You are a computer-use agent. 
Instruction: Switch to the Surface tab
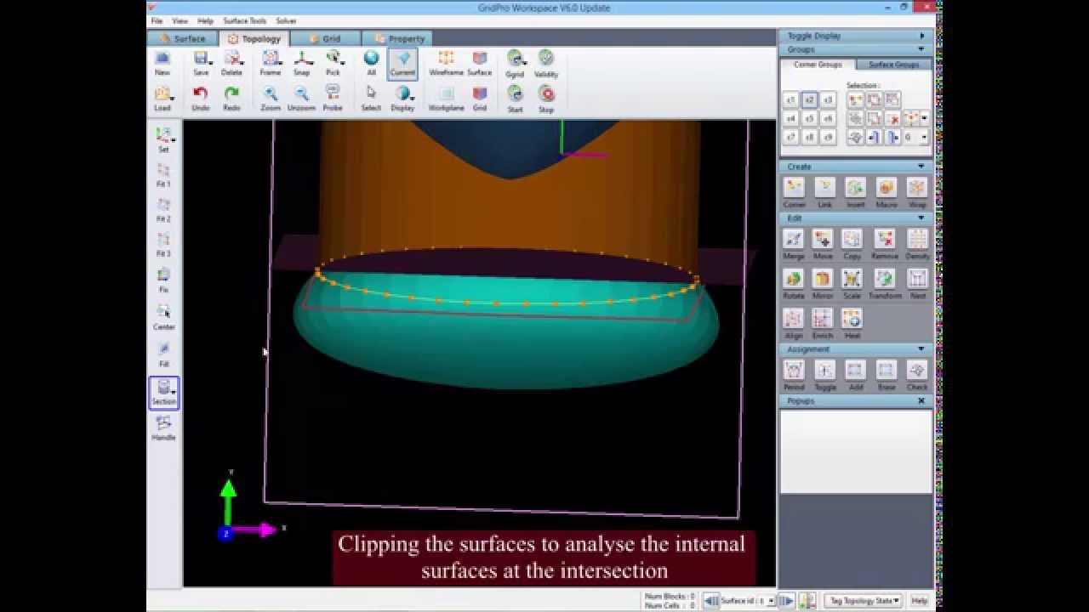[181, 38]
